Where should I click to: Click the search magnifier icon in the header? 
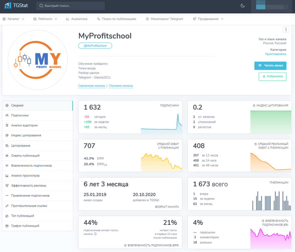pos(41,6)
